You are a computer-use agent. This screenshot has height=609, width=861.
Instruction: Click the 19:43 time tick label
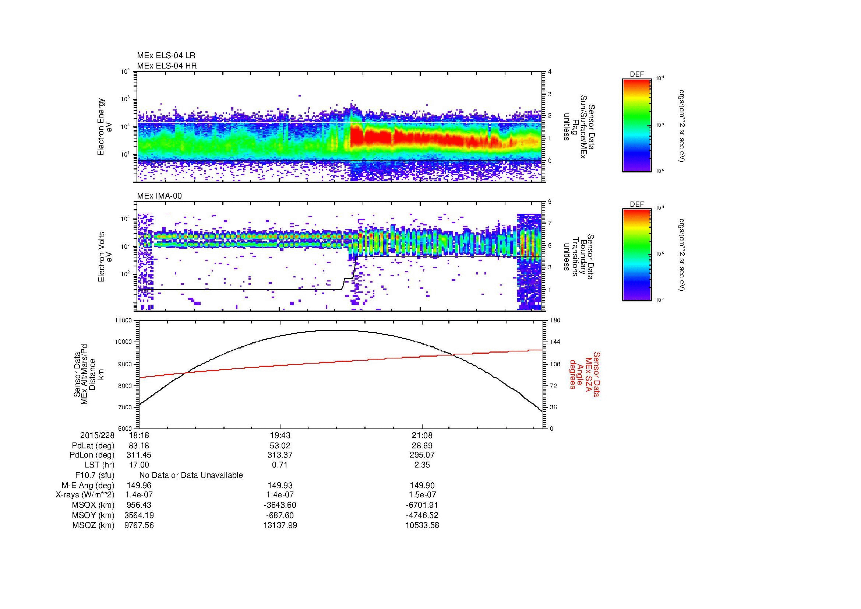coord(280,435)
